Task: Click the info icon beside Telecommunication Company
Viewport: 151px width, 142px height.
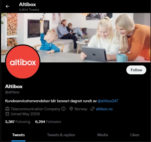Action: (63, 109)
